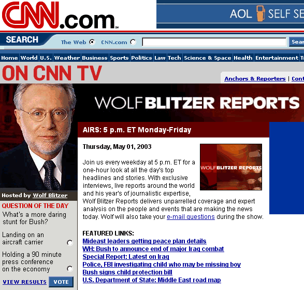
Task: Open the Science & Space section
Action: click(208, 58)
